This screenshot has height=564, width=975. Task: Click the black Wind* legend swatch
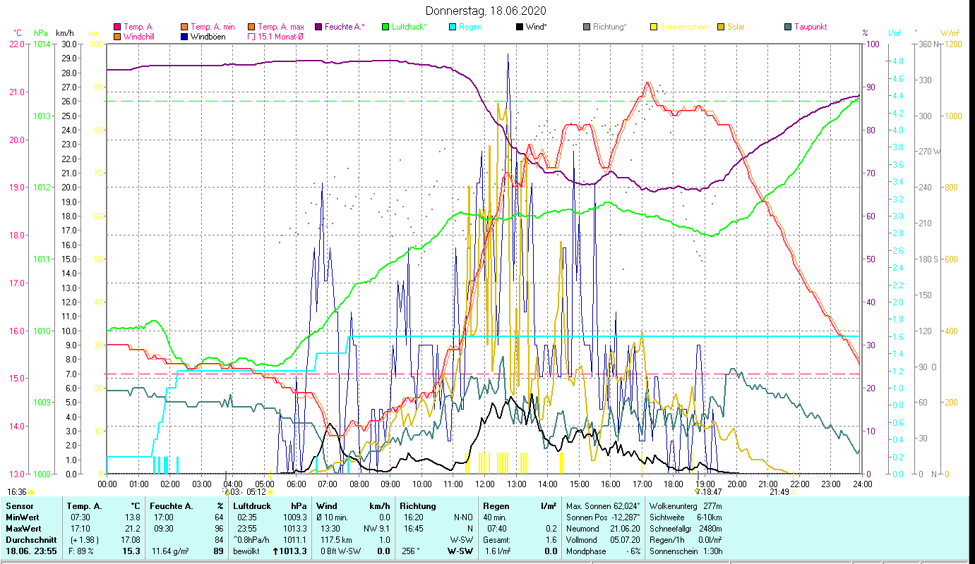(520, 27)
